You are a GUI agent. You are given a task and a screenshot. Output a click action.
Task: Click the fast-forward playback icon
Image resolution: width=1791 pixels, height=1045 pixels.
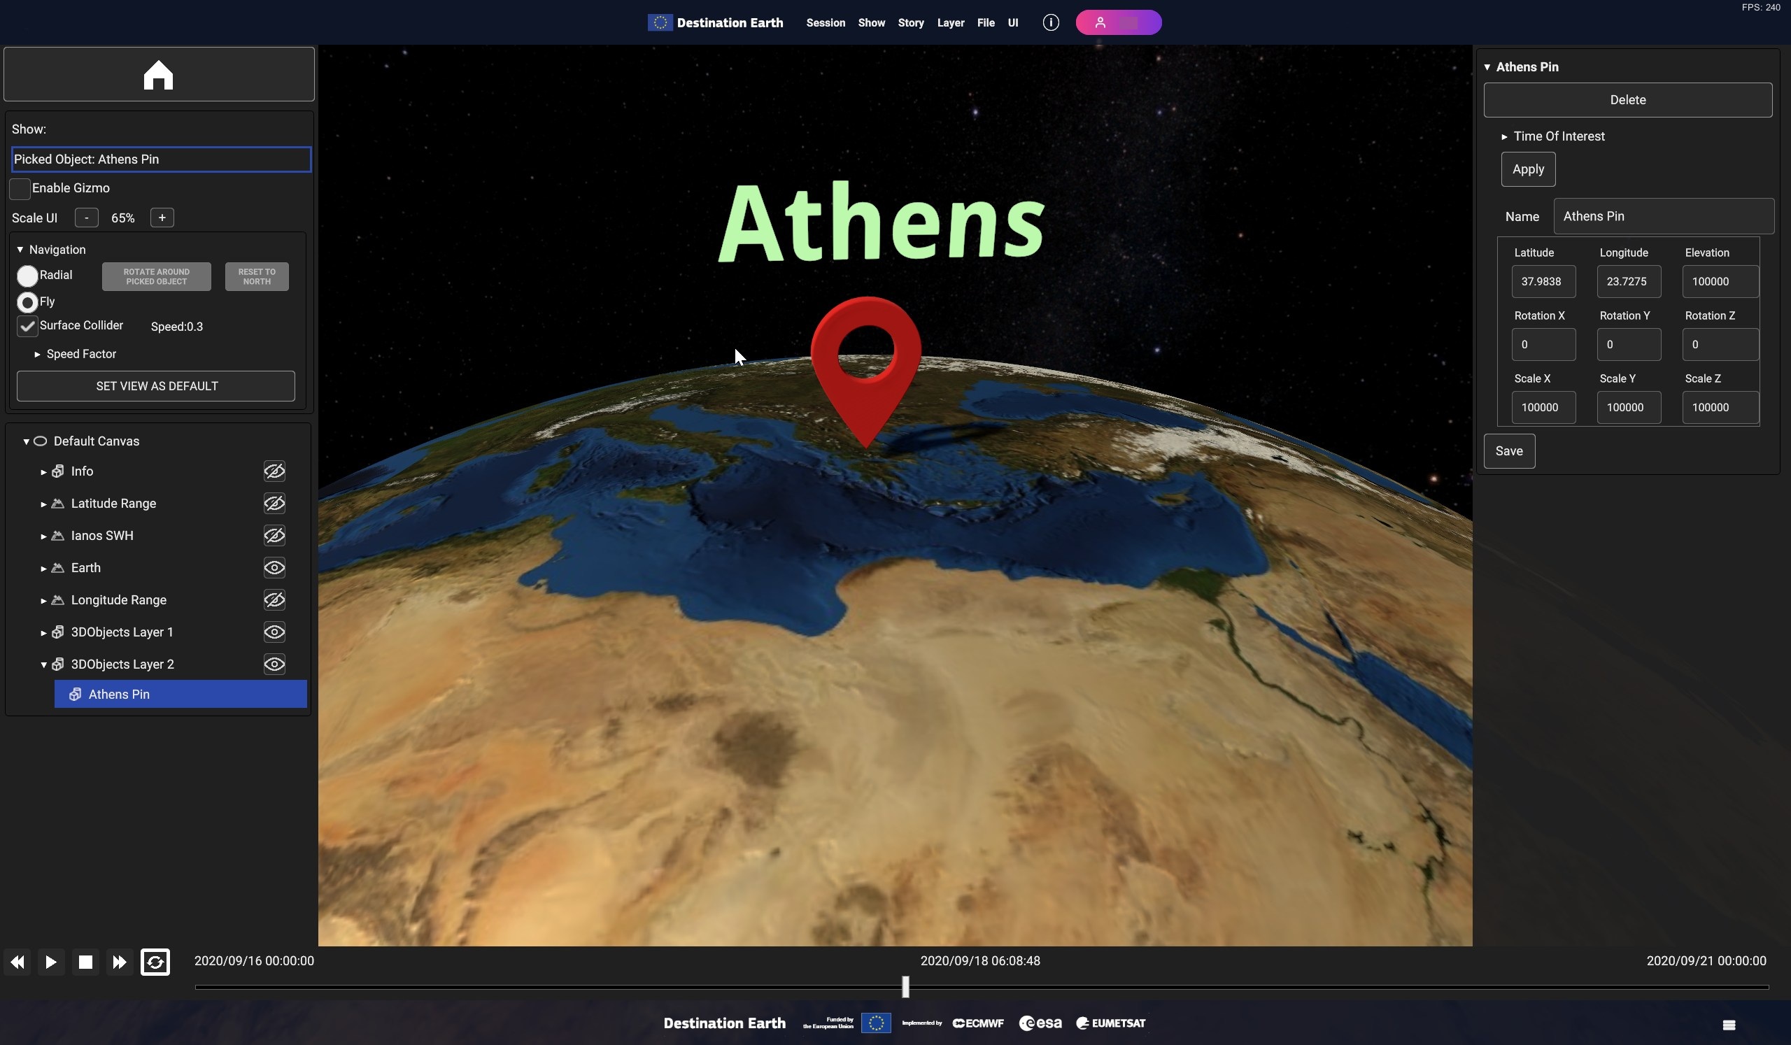click(120, 962)
